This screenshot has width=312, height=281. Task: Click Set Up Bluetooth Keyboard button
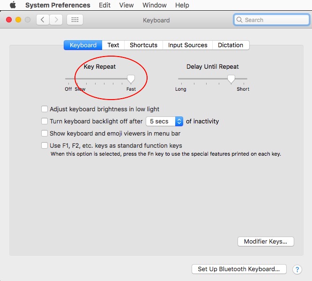click(238, 269)
